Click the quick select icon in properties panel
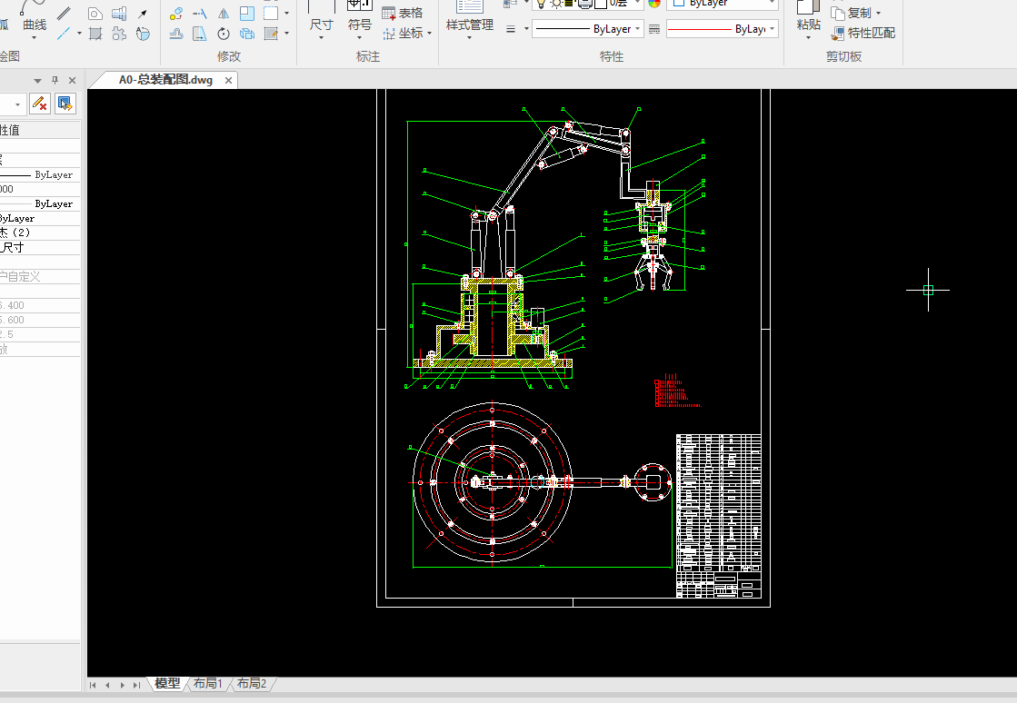1017x703 pixels. (65, 104)
